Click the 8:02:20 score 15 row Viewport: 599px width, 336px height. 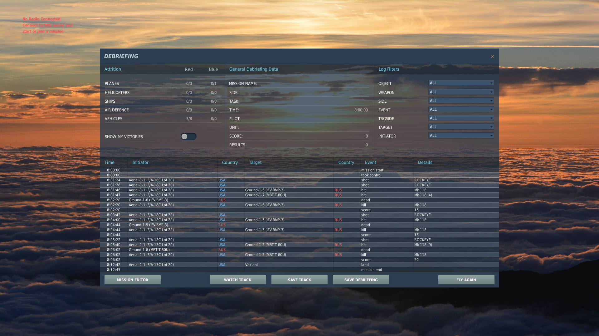[x=299, y=210]
